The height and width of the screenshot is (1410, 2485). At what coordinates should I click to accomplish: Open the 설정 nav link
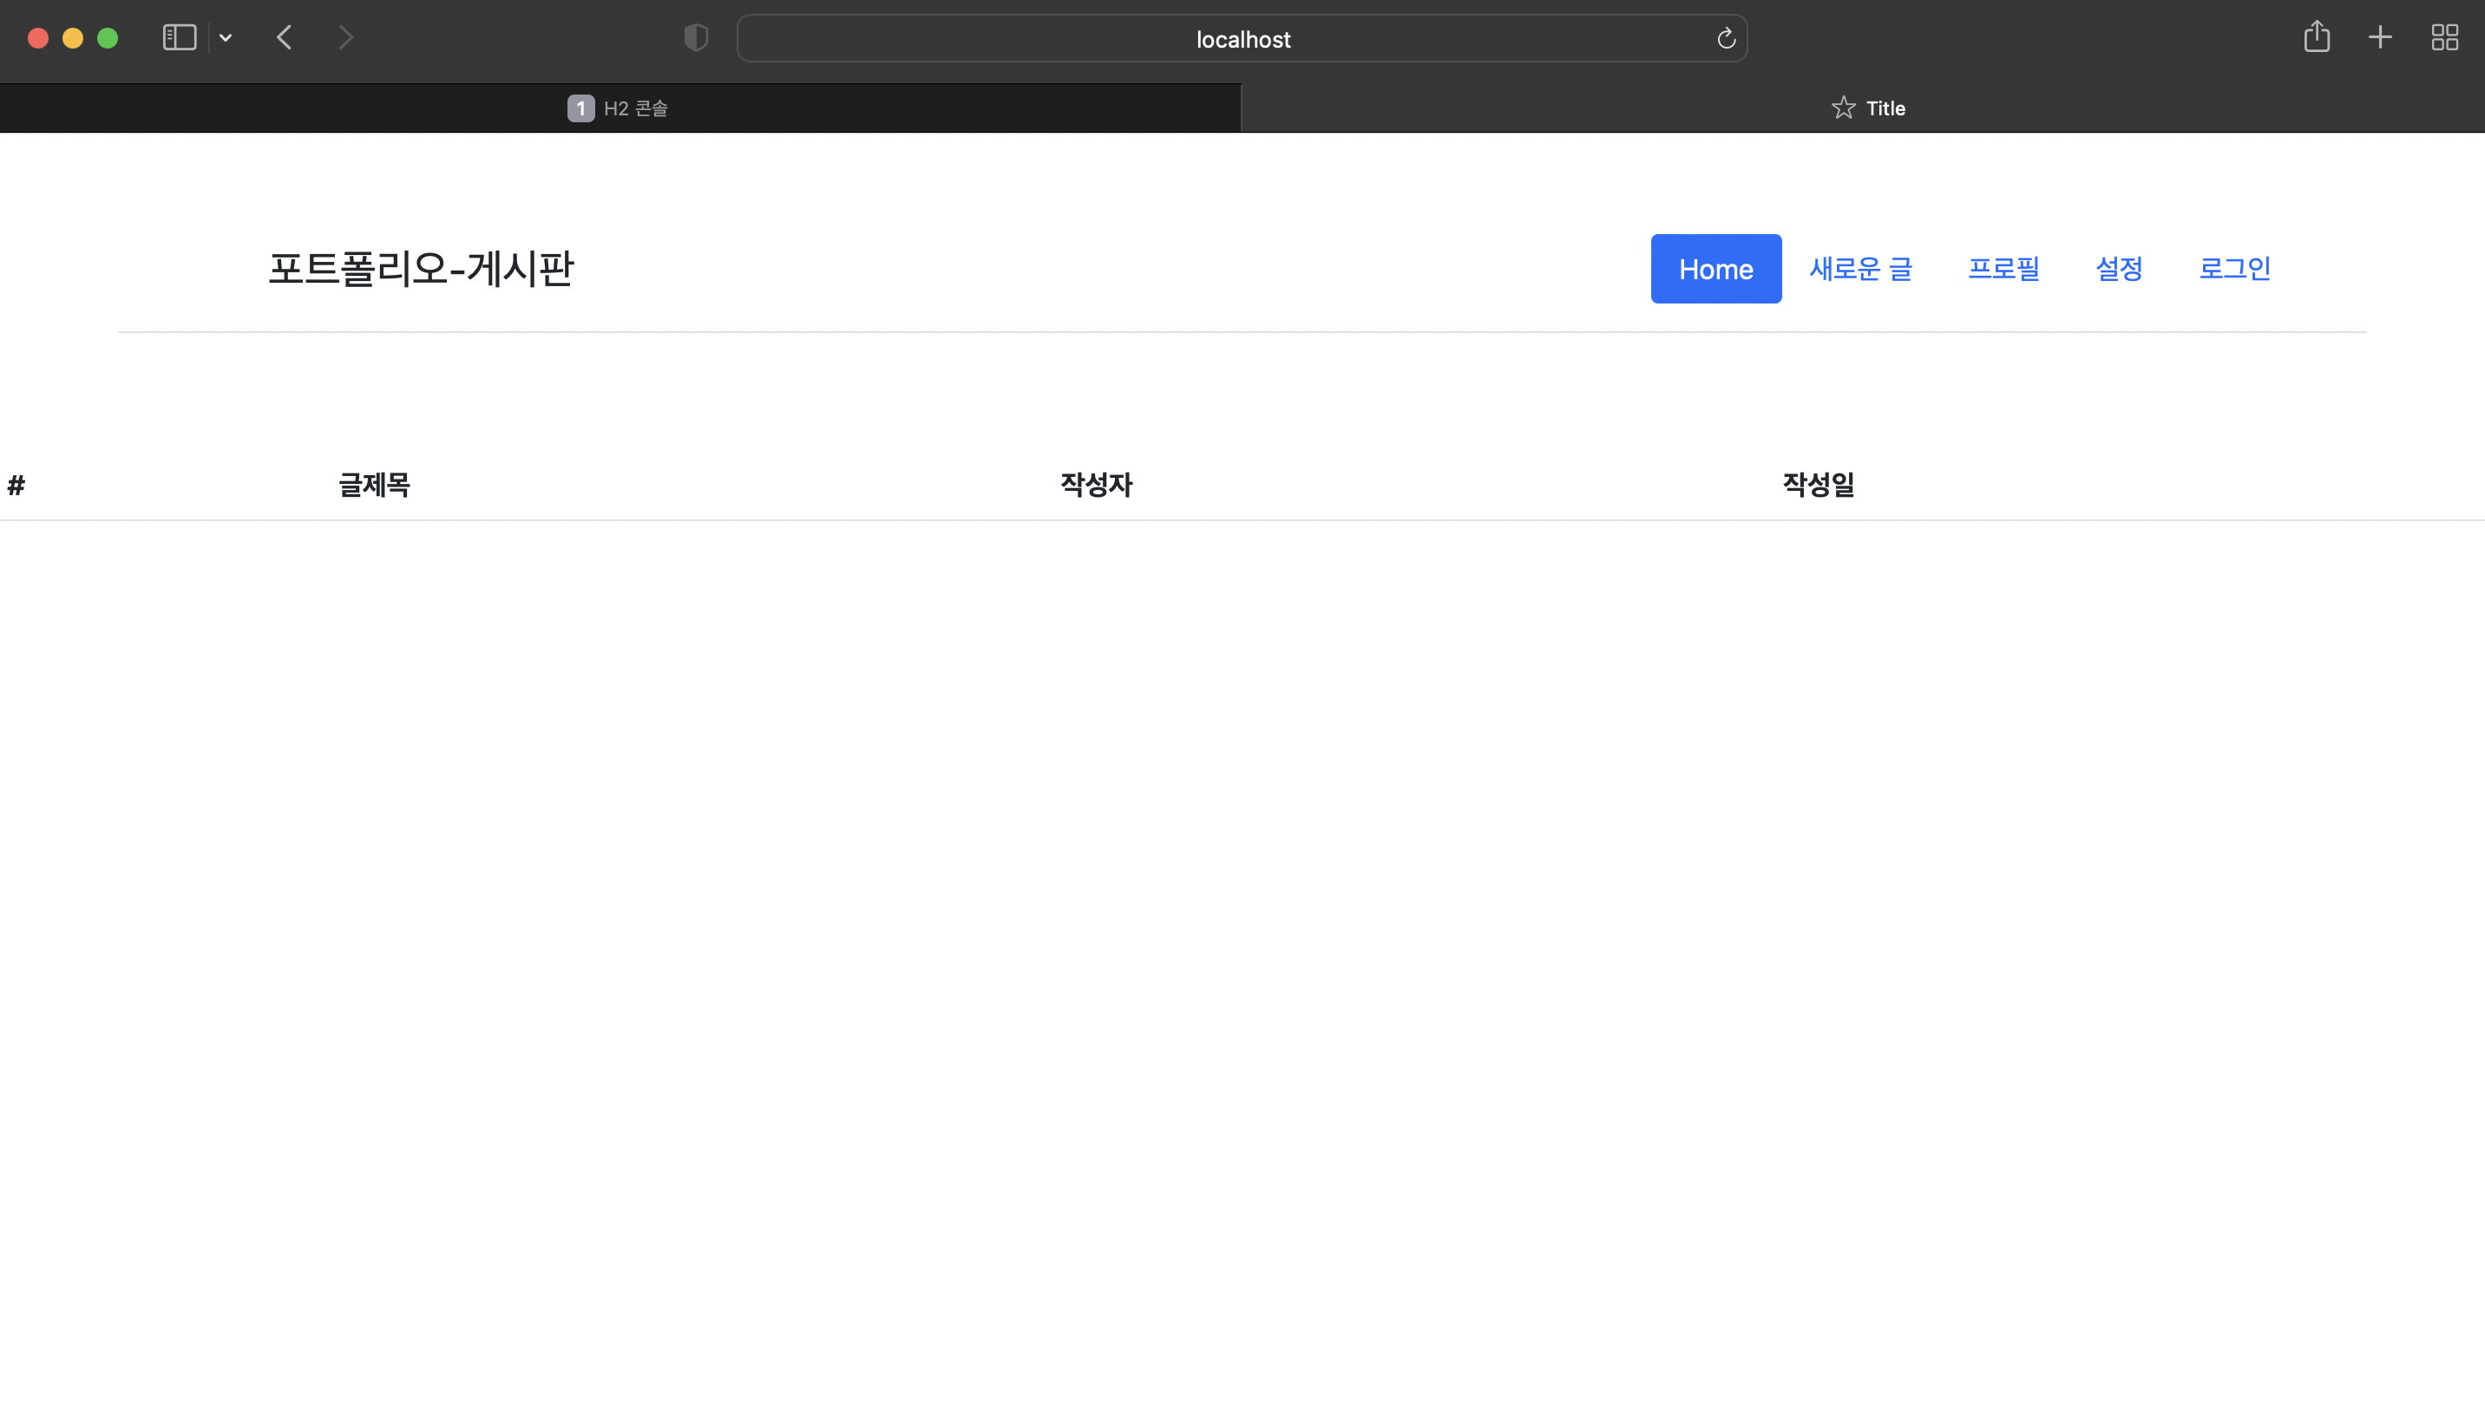(x=2119, y=268)
